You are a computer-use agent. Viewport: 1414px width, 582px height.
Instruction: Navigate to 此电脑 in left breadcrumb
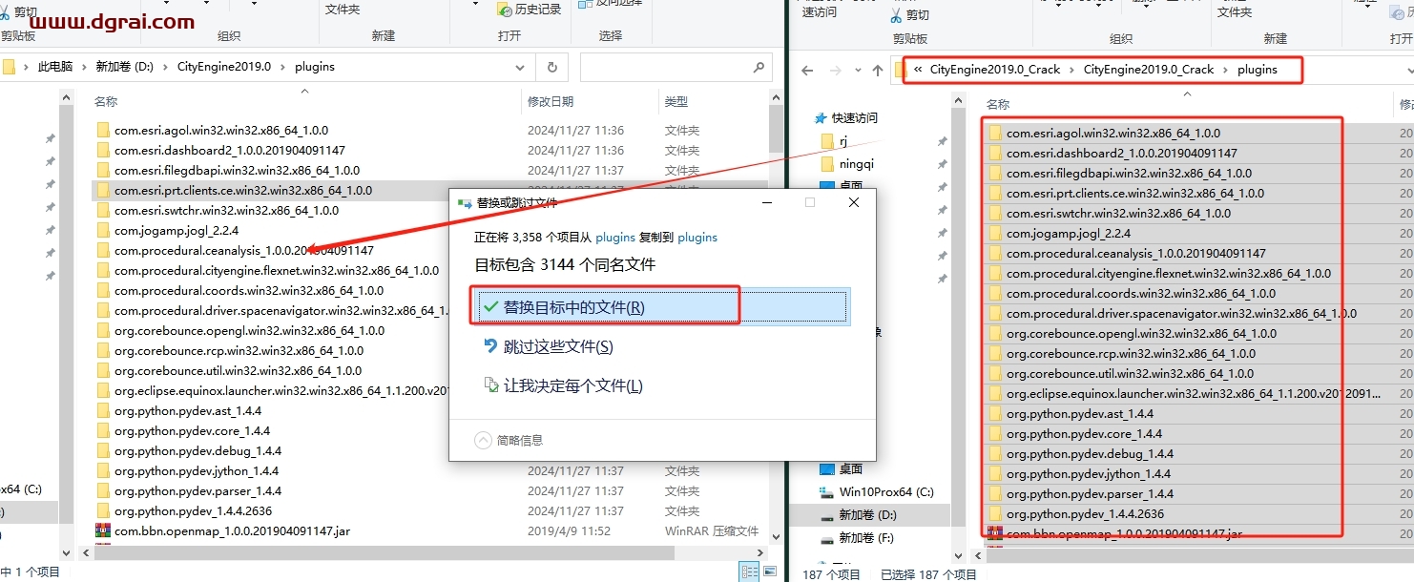click(x=54, y=67)
